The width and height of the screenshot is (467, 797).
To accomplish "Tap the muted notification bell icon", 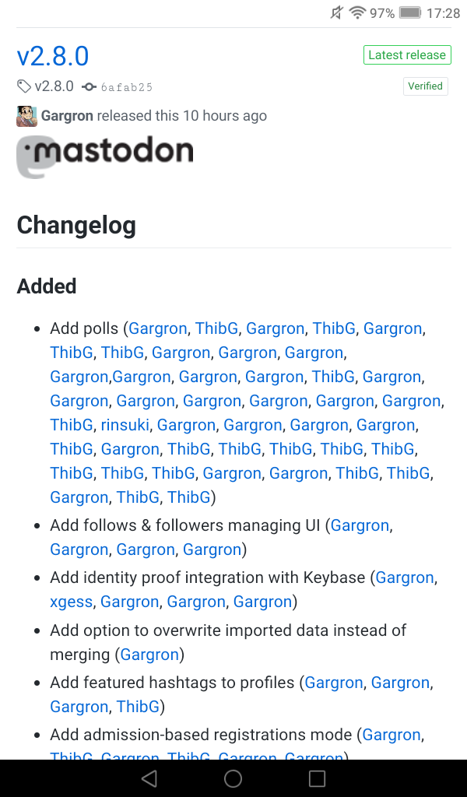I will (336, 12).
